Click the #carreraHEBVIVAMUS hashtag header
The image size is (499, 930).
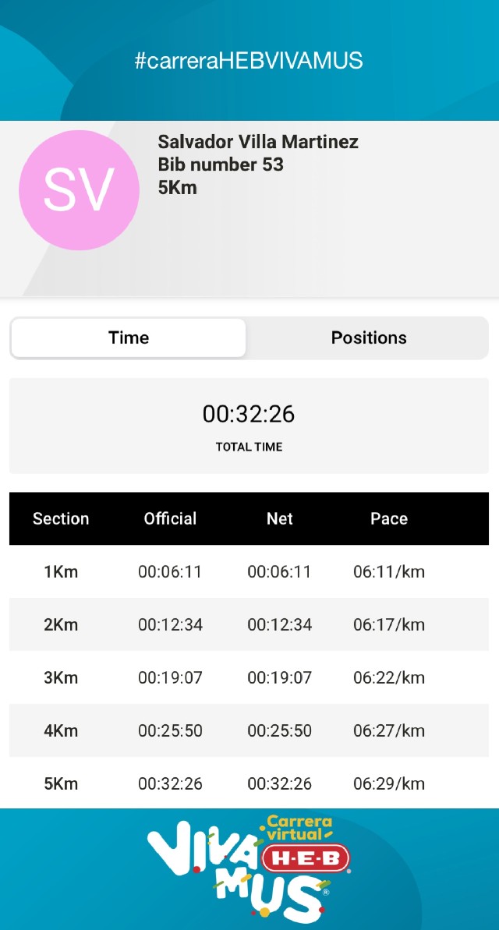pos(249,61)
